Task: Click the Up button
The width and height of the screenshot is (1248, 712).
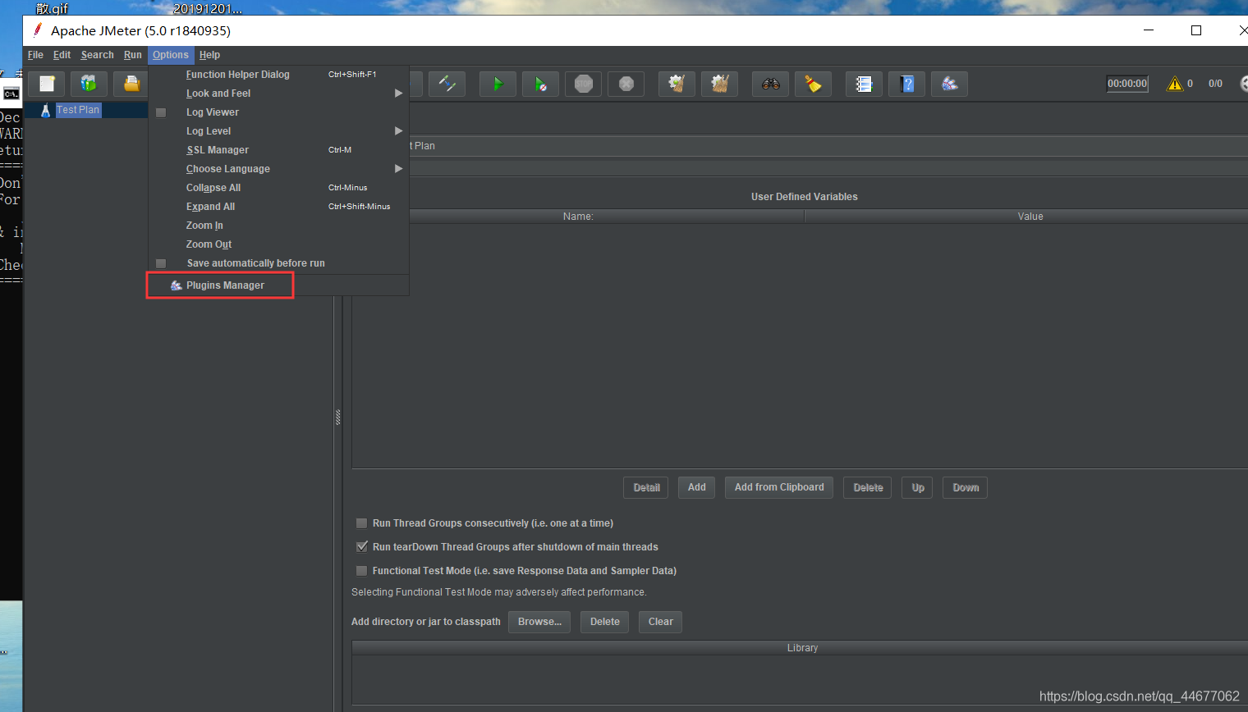Action: [917, 488]
